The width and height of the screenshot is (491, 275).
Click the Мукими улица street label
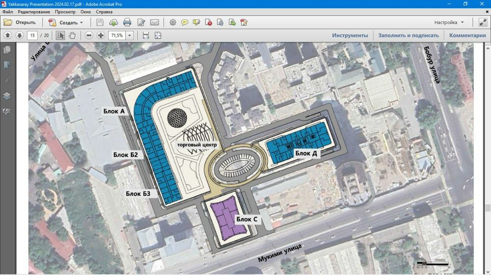pyautogui.click(x=280, y=253)
